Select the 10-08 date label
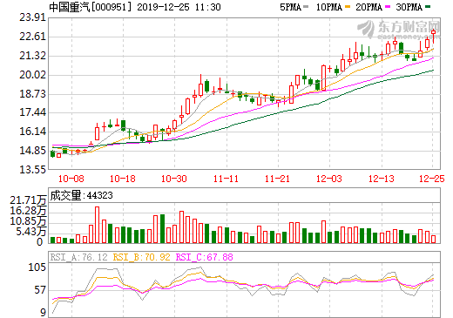The image size is (453, 318). [71, 179]
